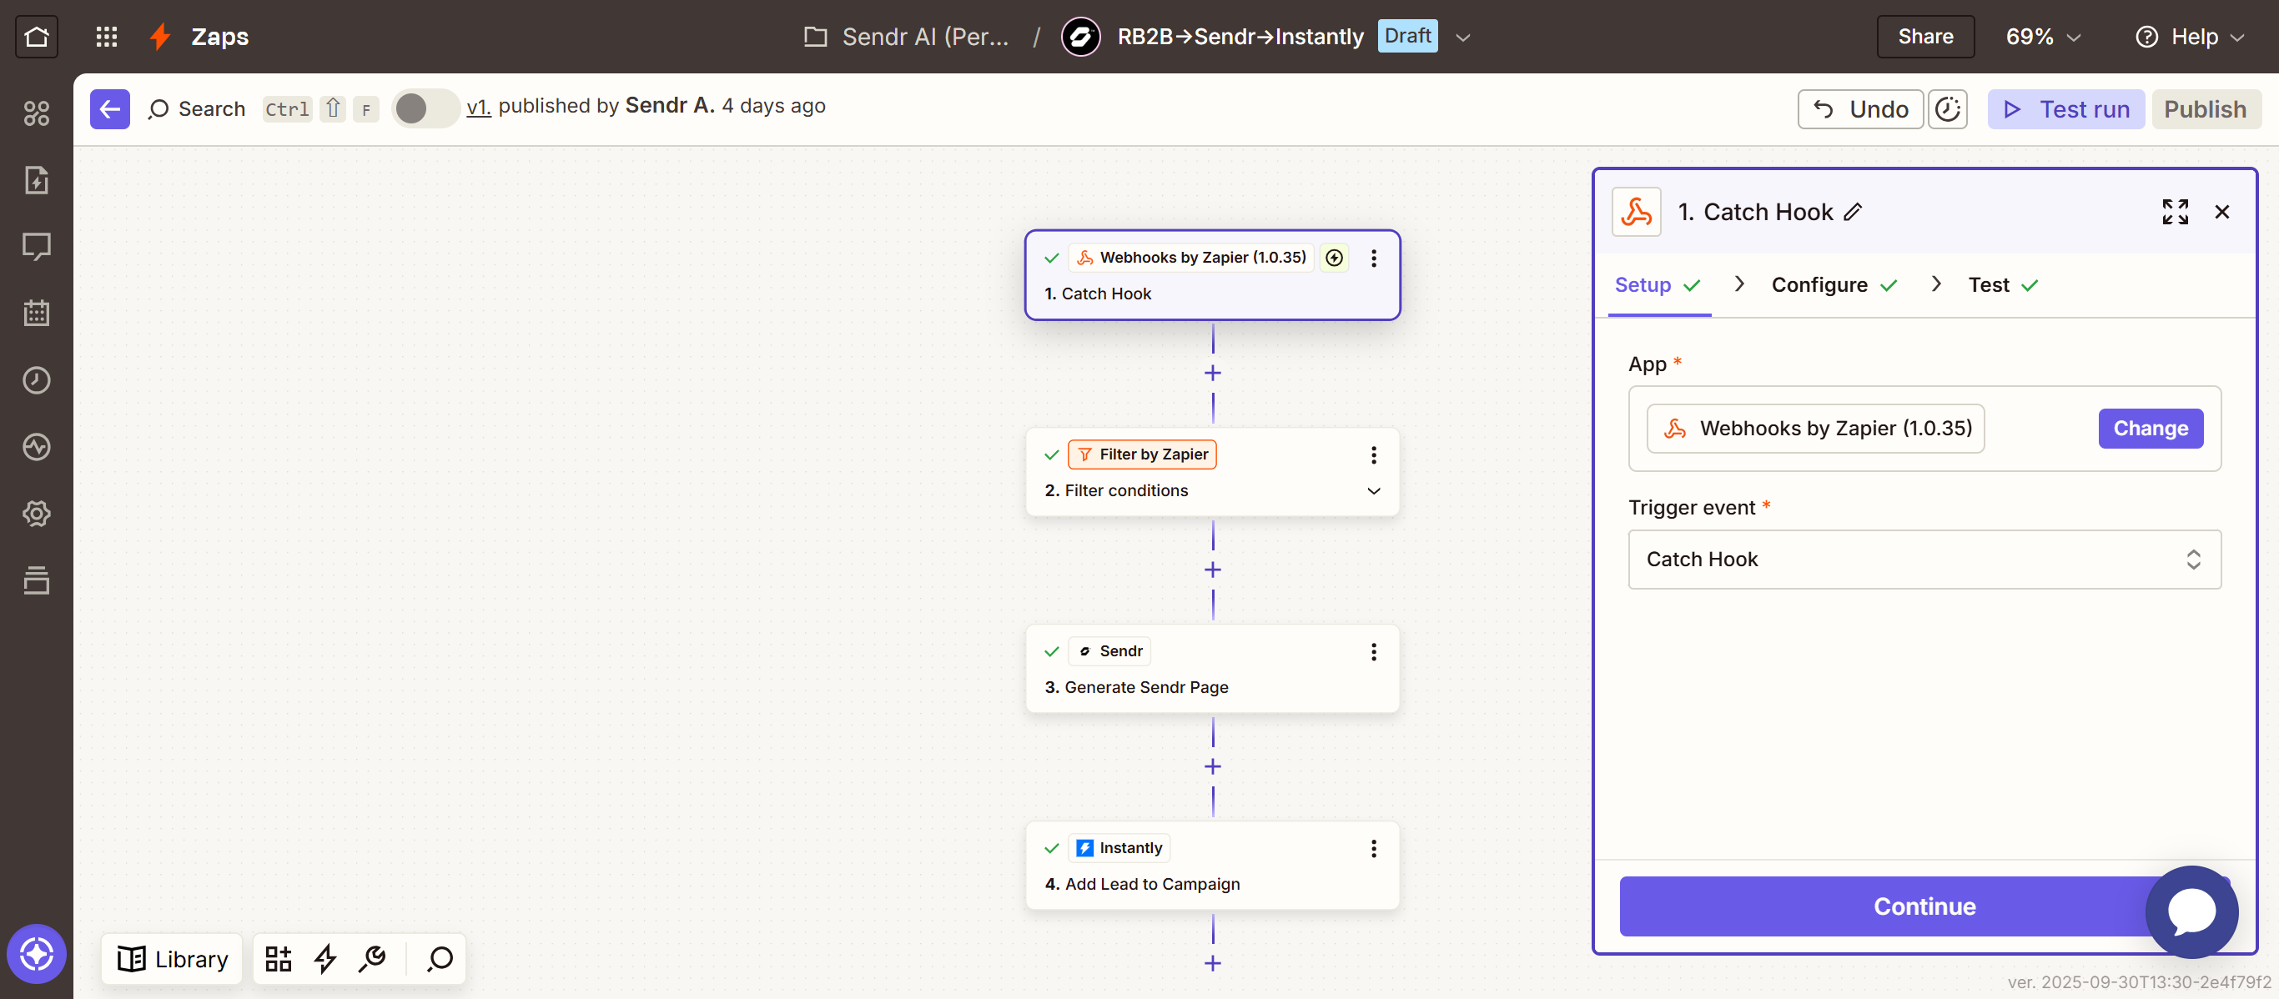Open the Draft status dropdown arrow
Image resolution: width=2279 pixels, height=999 pixels.
pos(1462,38)
